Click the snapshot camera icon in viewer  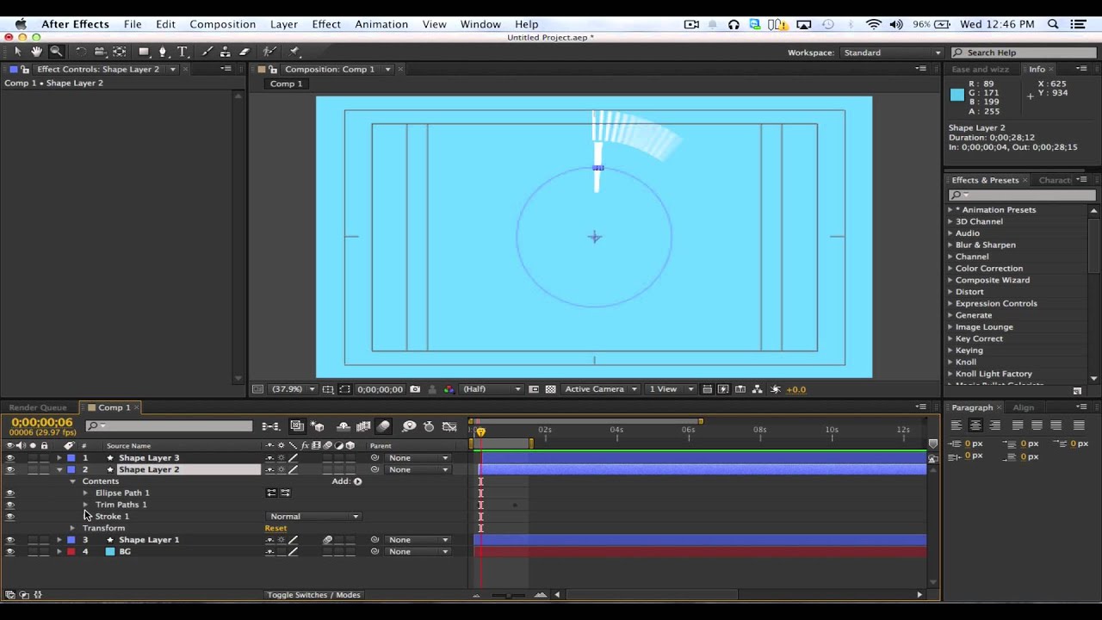click(x=415, y=389)
